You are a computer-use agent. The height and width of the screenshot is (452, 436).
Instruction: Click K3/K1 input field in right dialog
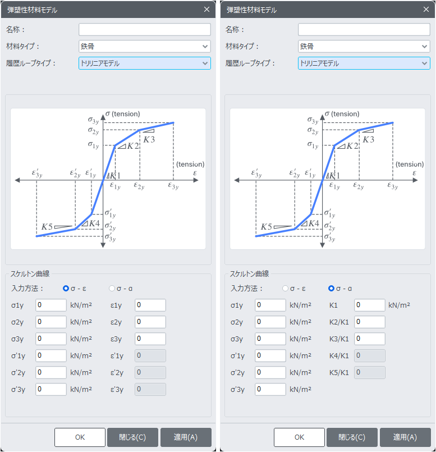pyautogui.click(x=370, y=339)
